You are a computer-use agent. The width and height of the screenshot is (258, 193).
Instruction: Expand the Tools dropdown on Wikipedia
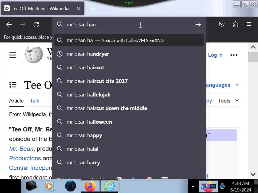pos(228,101)
